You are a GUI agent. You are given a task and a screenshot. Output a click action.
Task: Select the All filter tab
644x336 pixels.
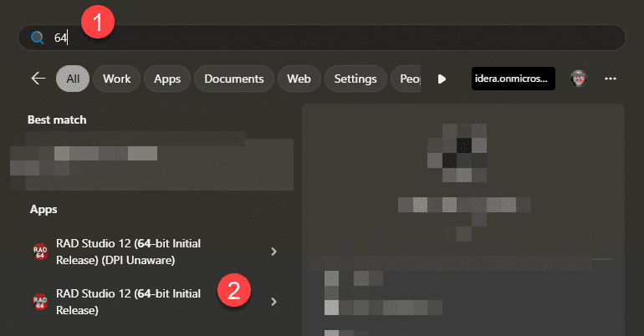pos(73,79)
